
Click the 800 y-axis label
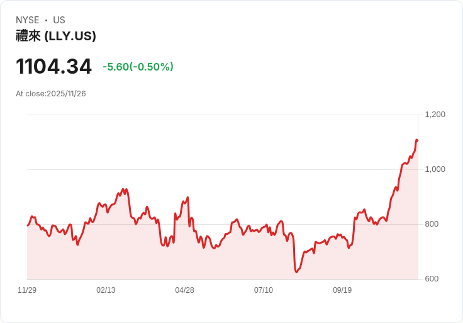tap(432, 224)
